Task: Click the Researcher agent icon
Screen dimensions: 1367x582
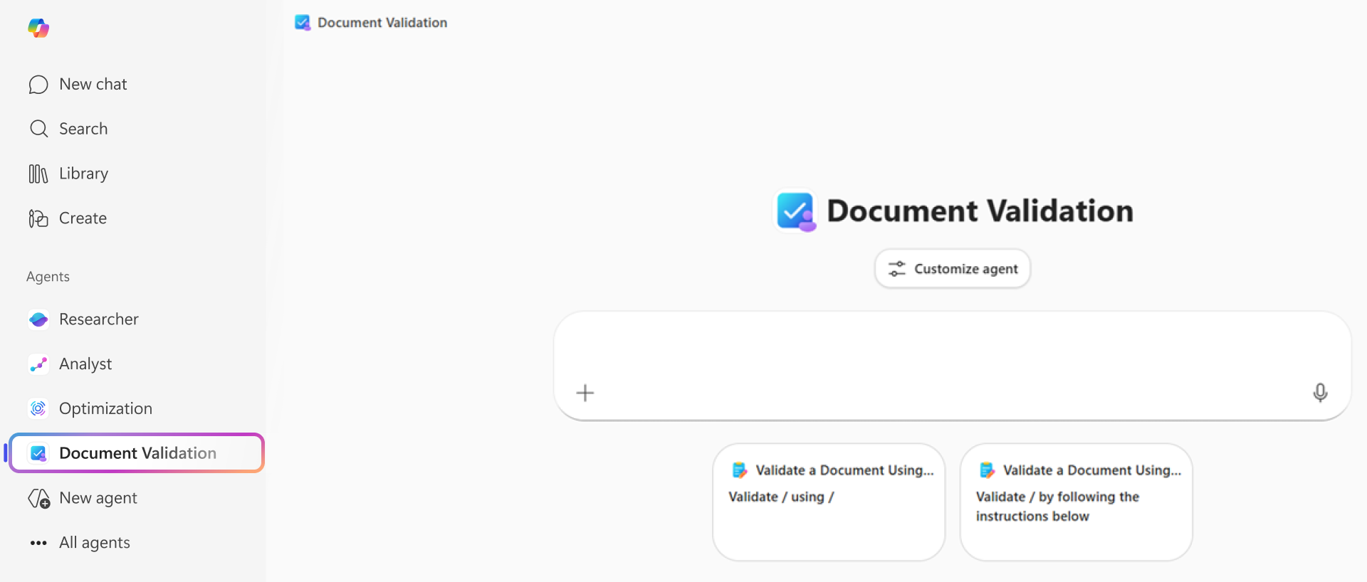Action: [x=38, y=319]
